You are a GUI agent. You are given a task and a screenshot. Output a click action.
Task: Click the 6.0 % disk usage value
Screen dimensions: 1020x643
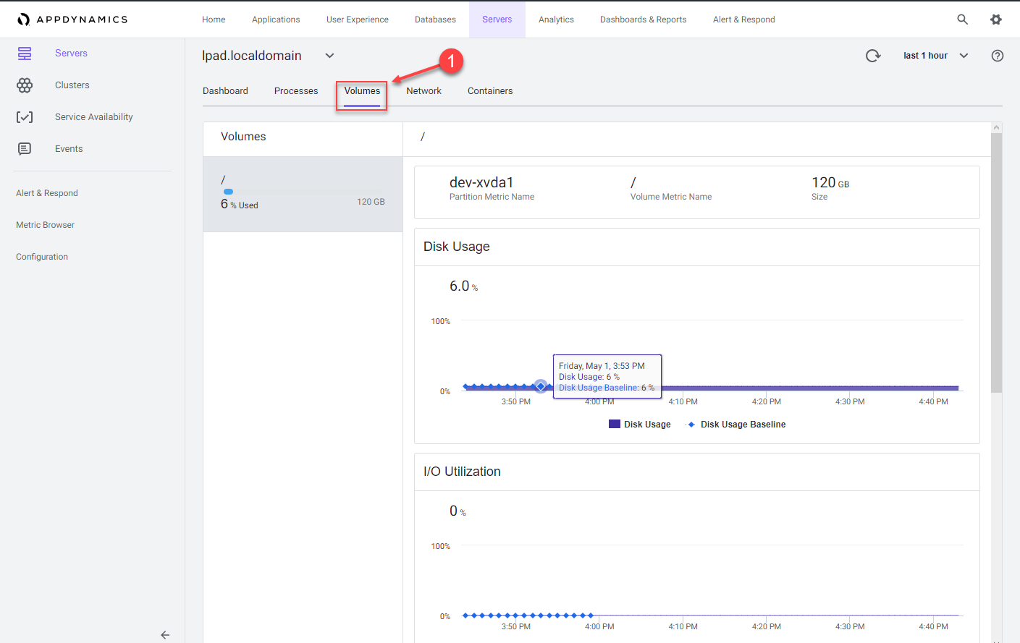coord(463,286)
